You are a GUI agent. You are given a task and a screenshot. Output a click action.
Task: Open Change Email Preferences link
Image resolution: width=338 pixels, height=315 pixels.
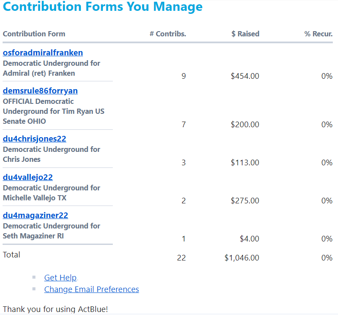pos(92,289)
